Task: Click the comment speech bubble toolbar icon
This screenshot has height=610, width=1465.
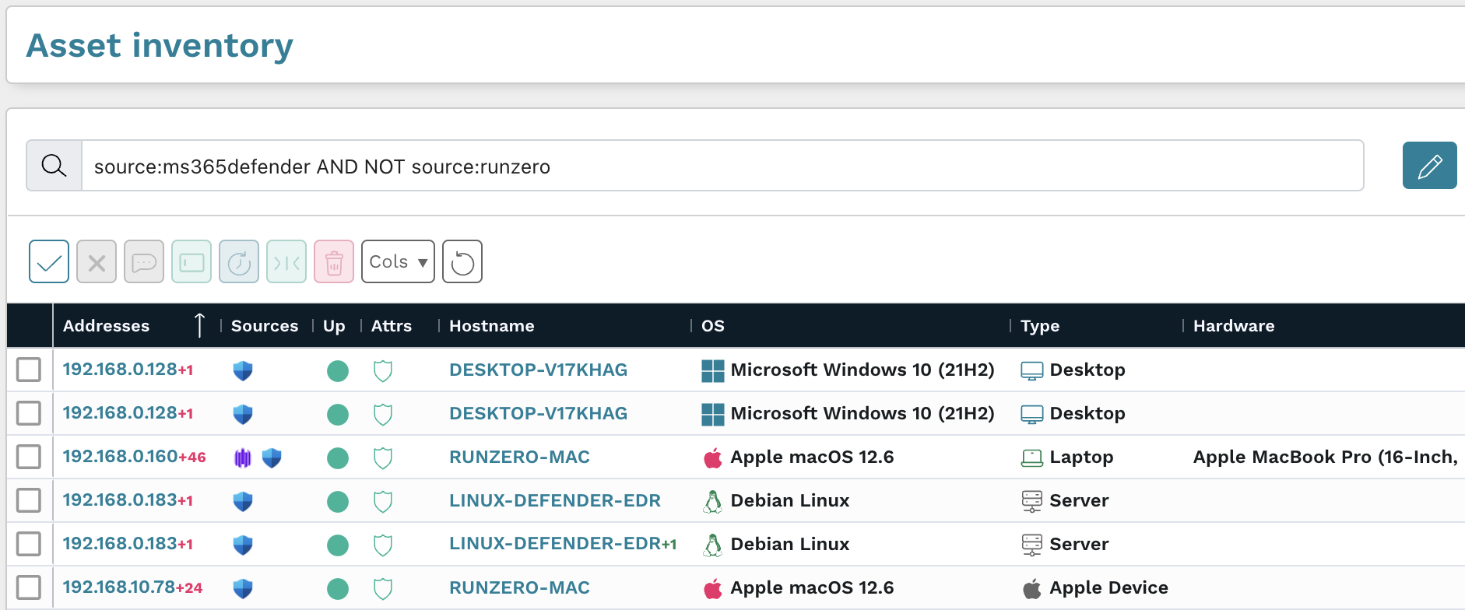Action: 144,261
